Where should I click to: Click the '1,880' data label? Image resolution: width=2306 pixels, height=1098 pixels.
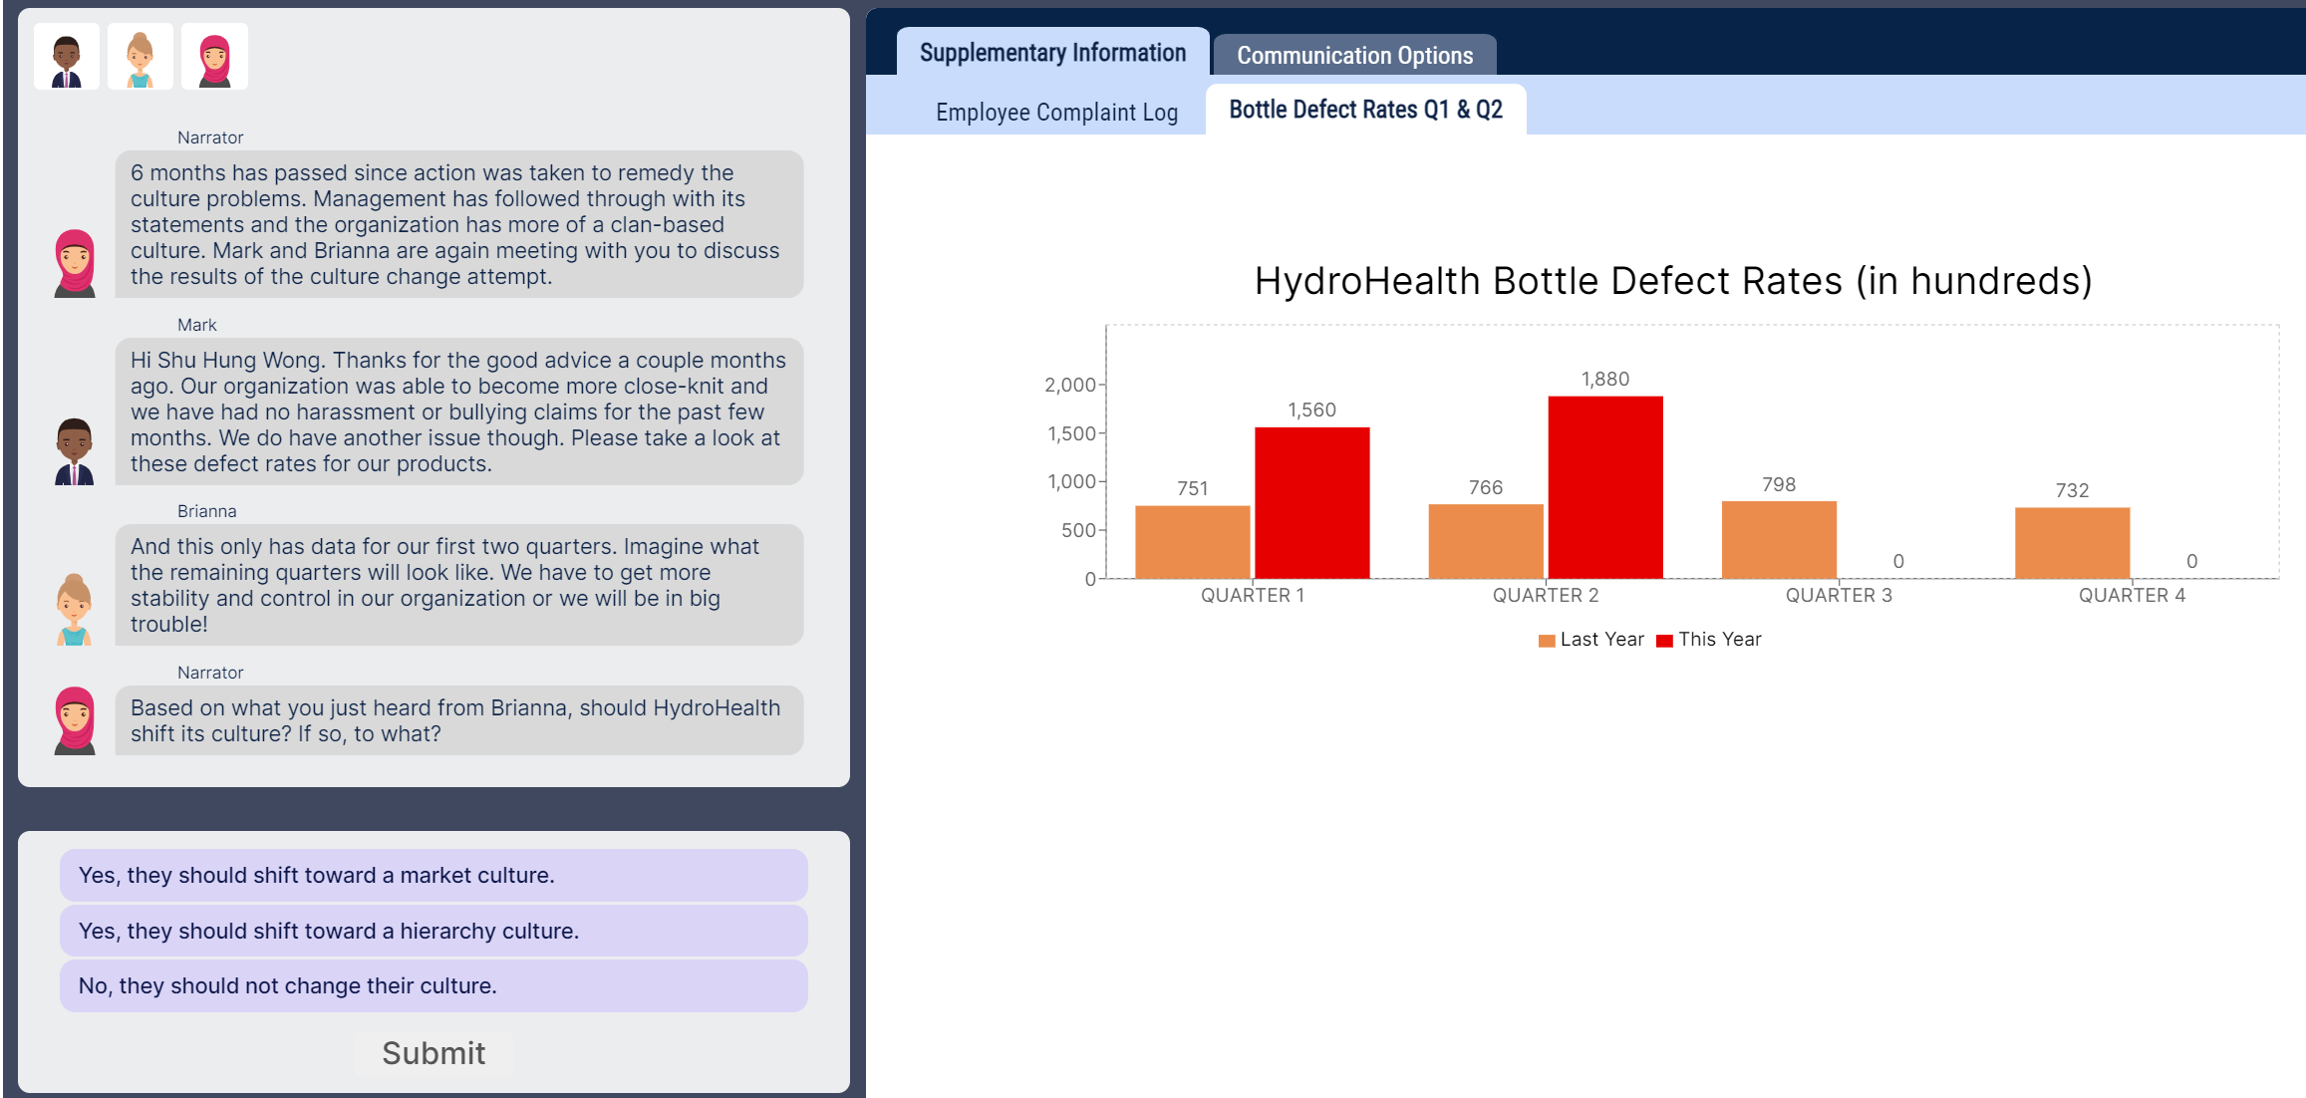point(1604,379)
